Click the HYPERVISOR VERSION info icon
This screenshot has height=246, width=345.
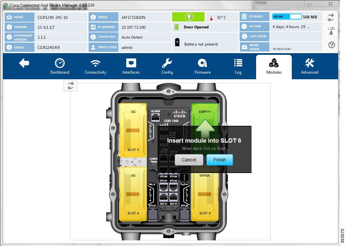9,37
